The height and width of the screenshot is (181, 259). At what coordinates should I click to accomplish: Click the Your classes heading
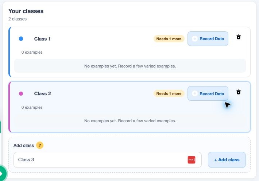pos(26,11)
